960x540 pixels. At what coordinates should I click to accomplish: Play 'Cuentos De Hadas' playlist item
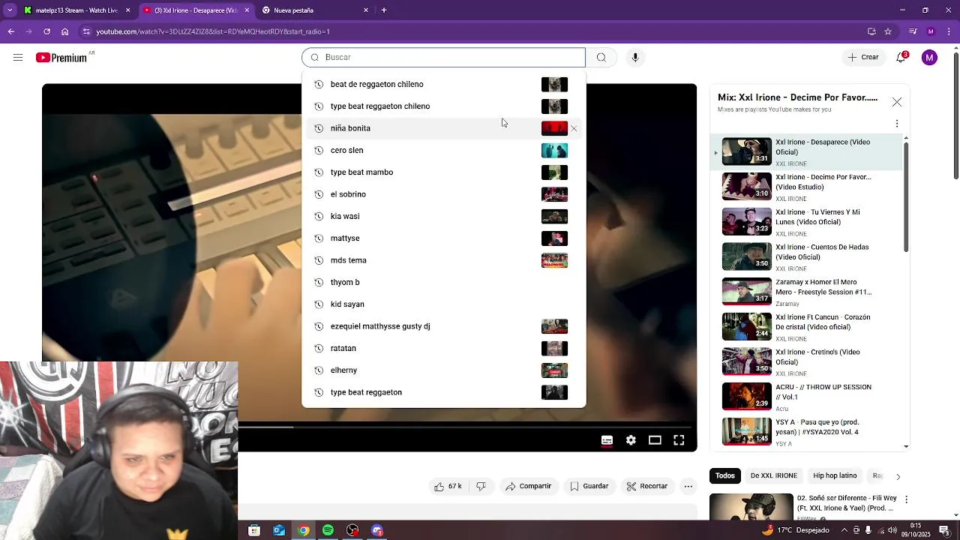click(x=806, y=257)
